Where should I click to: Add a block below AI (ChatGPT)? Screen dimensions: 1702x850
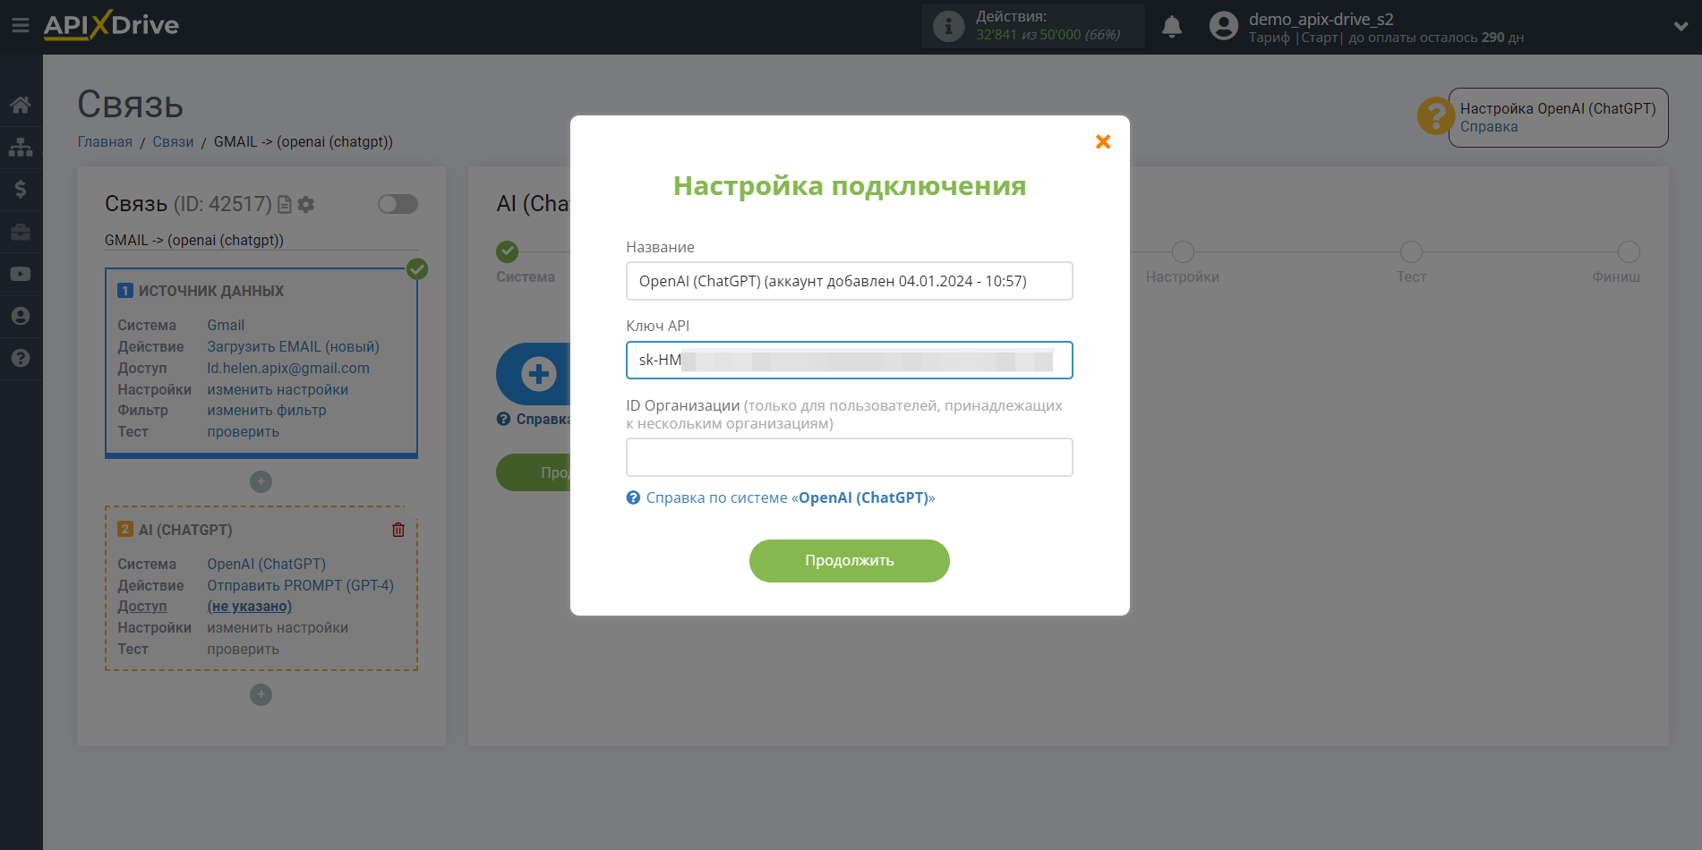pyautogui.click(x=261, y=694)
